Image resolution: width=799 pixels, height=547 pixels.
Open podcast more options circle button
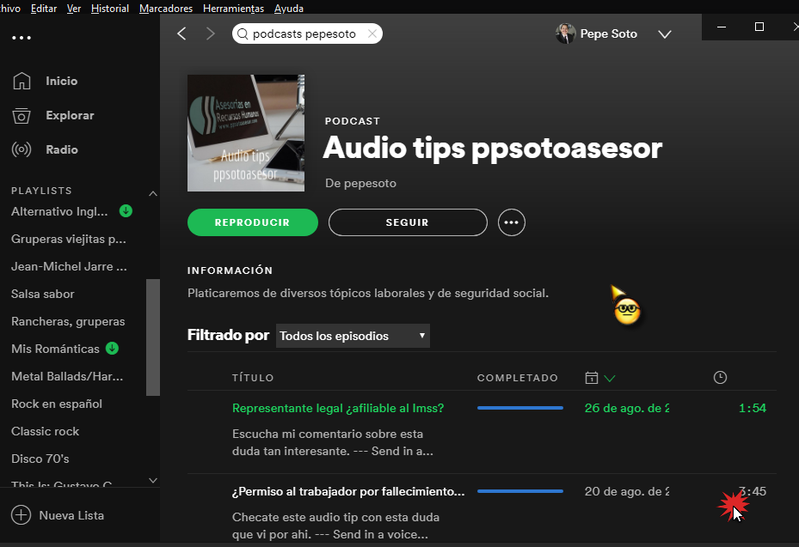tap(512, 222)
